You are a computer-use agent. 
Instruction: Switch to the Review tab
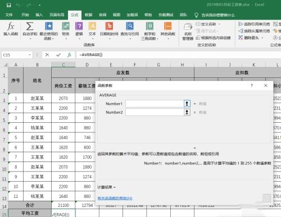pos(102,15)
